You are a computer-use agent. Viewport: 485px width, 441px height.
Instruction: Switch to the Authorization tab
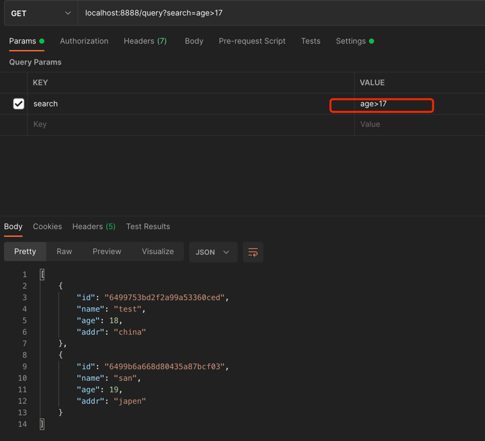84,41
